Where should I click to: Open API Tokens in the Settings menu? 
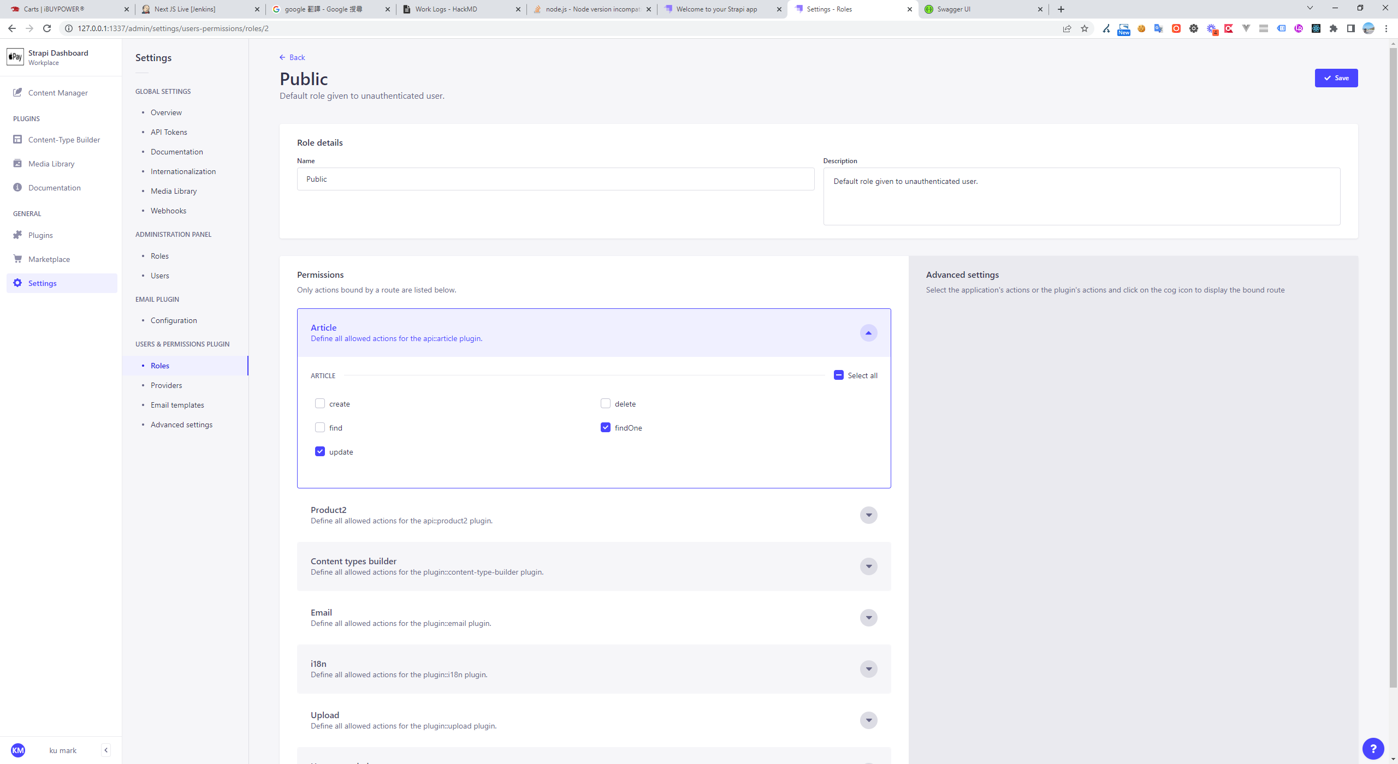point(169,132)
